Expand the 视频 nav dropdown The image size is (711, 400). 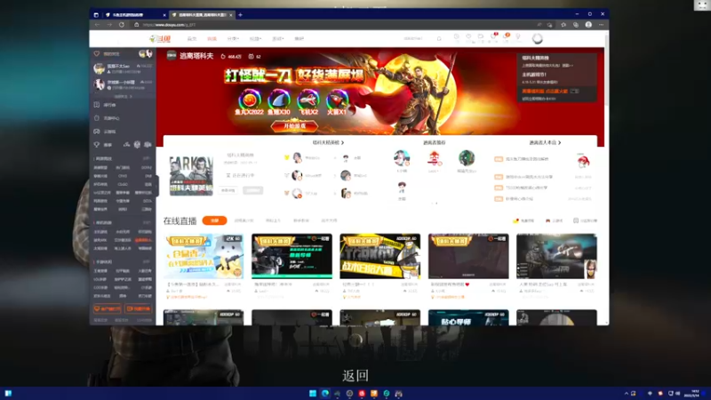click(255, 39)
